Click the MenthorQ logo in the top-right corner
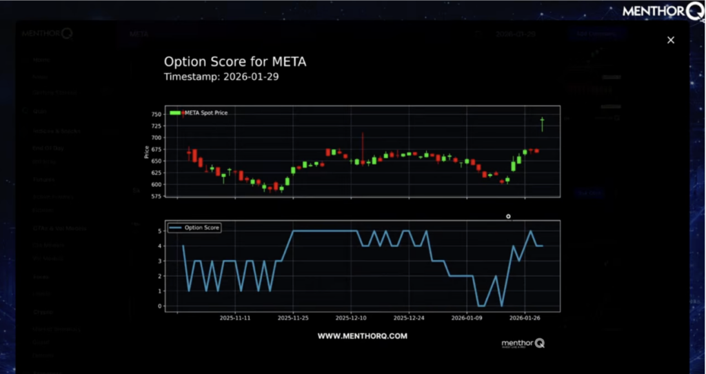The image size is (706, 374). tap(663, 11)
